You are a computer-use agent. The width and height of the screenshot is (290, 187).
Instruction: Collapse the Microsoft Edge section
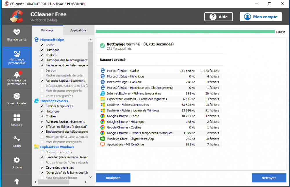coord(52,40)
